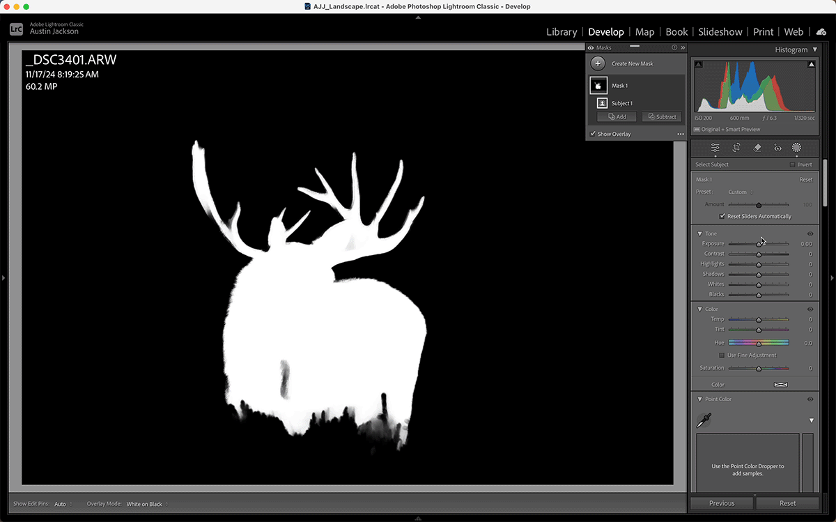The image size is (836, 522).
Task: Click the Hue slider handle
Action: (759, 344)
